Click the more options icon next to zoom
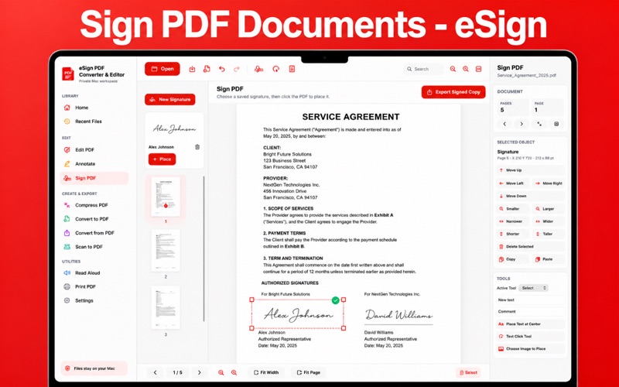The width and height of the screenshot is (619, 387). pyautogui.click(x=478, y=69)
